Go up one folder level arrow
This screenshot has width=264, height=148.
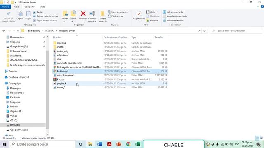(x=18, y=31)
